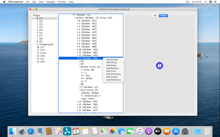The height and width of the screenshot is (137, 220).
Task: Collapse the Annots (ObjNum: 13) array
Action: 75,18
